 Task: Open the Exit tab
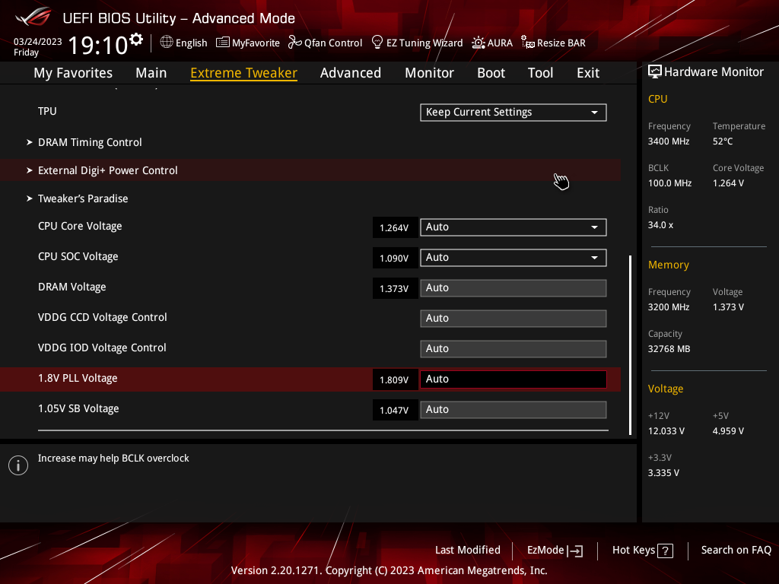[588, 73]
